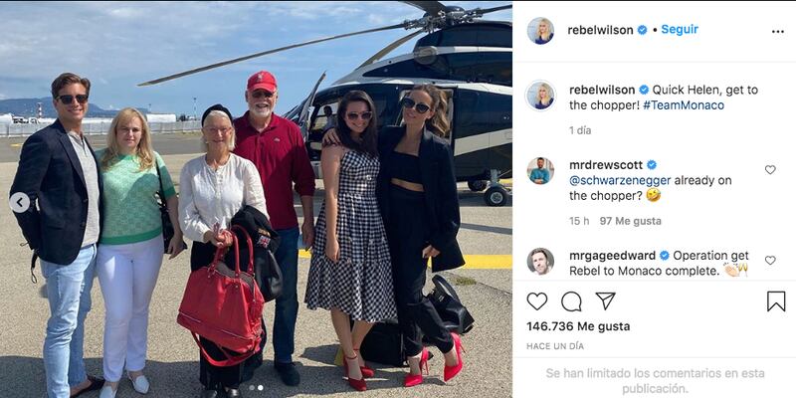Visit mrgageedward username profile link

pos(613,256)
